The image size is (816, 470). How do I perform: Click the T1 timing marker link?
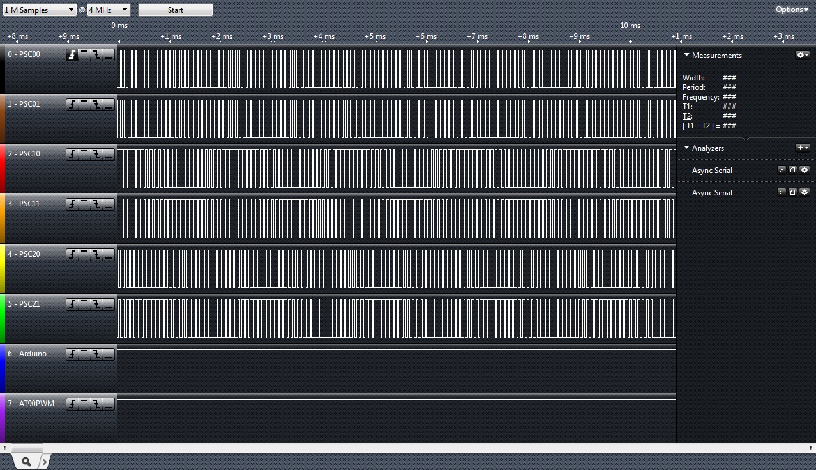click(687, 107)
